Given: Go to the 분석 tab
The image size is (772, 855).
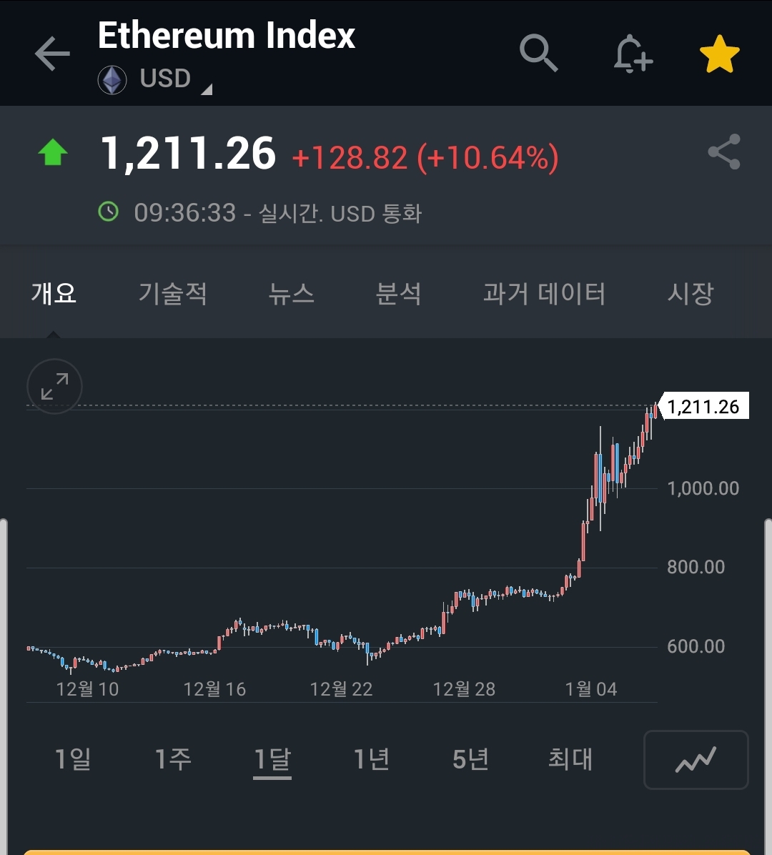Looking at the screenshot, I should point(398,293).
